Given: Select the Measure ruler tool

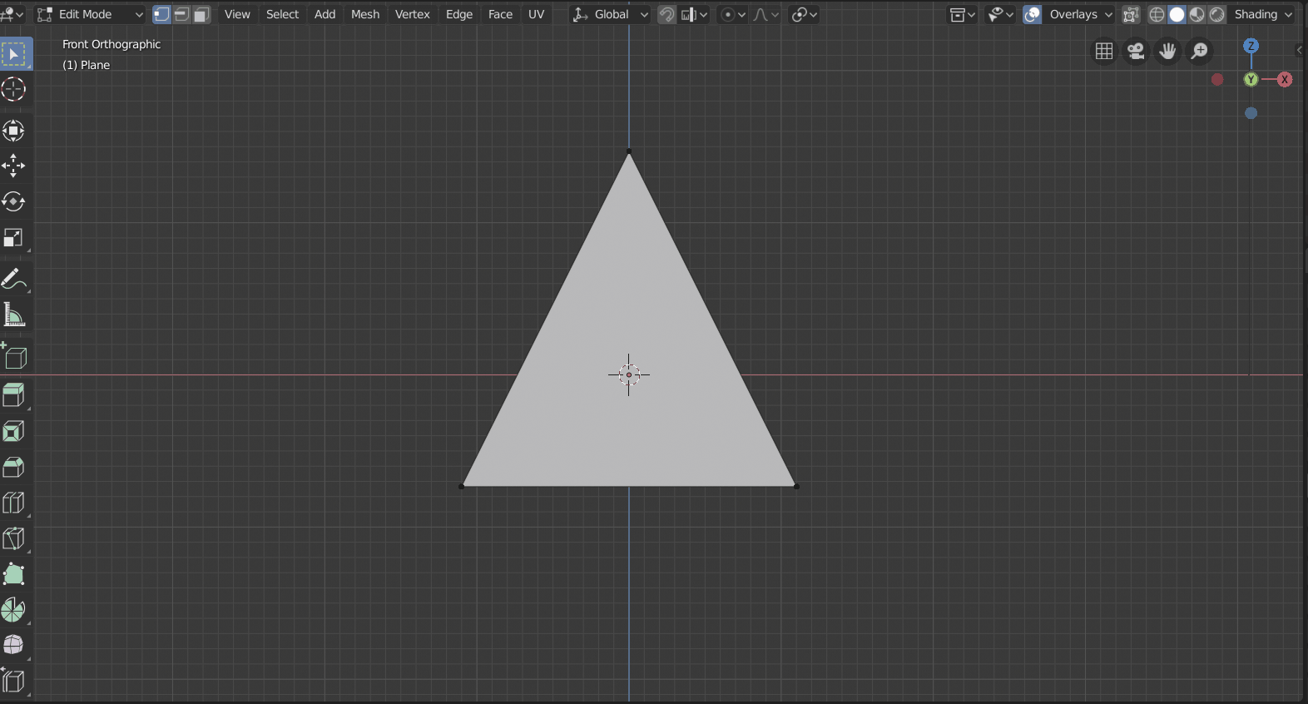Looking at the screenshot, I should pos(14,315).
